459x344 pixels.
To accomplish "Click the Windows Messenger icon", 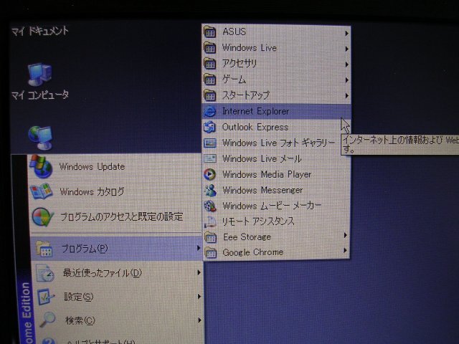I will point(210,190).
